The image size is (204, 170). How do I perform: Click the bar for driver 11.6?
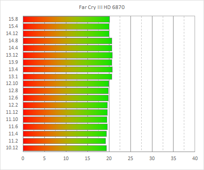(65, 127)
